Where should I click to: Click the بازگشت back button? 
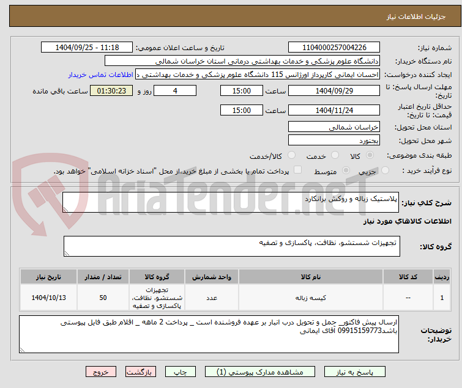tap(141, 372)
